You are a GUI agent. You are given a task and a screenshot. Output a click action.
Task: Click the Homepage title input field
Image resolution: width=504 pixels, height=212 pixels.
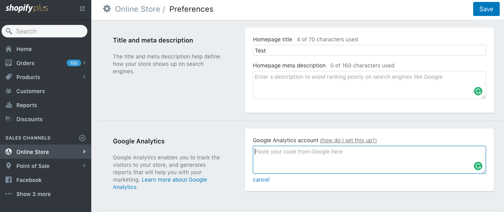(x=369, y=50)
